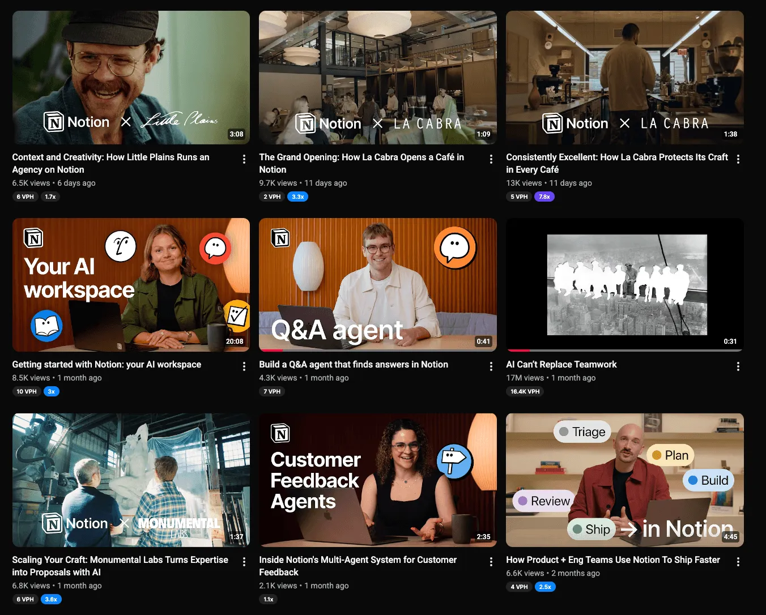This screenshot has height=615, width=766.
Task: Click the 1.7x badge under Little Plains video
Action: [50, 197]
